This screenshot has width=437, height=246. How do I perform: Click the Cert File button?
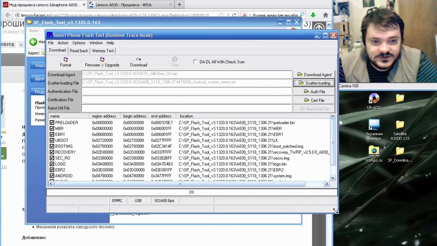point(314,100)
